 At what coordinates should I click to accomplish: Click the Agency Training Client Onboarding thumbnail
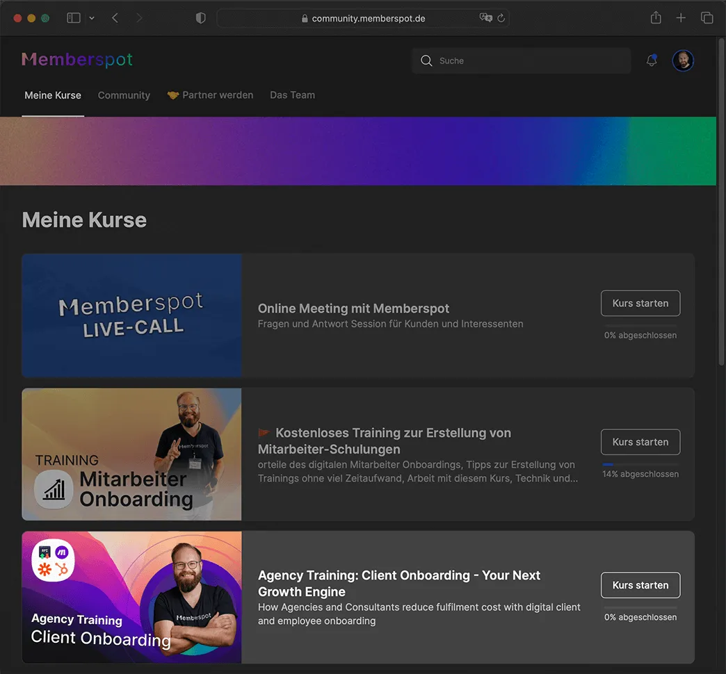click(131, 597)
